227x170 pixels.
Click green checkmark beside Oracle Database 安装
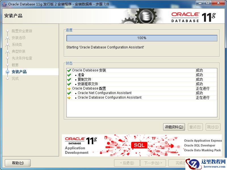[69, 70]
